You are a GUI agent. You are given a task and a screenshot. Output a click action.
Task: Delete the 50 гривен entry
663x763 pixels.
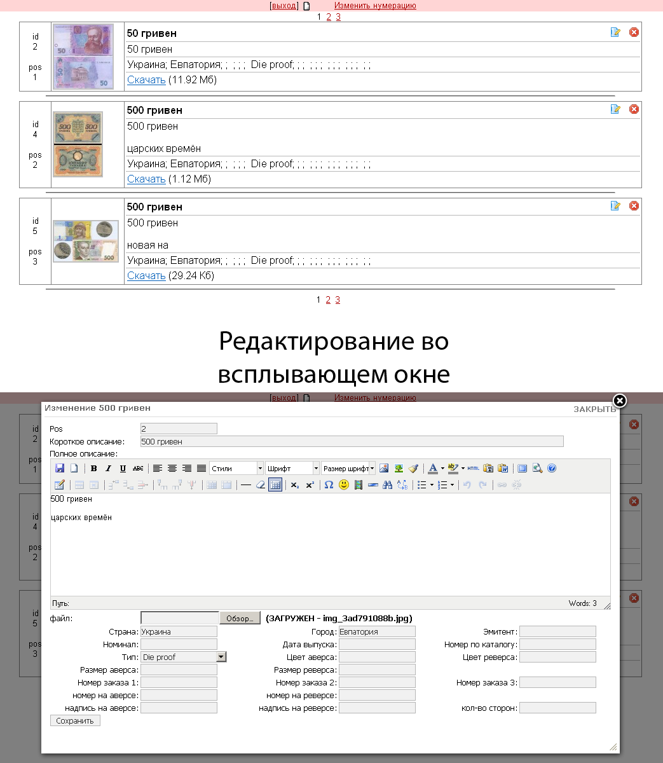tap(634, 32)
